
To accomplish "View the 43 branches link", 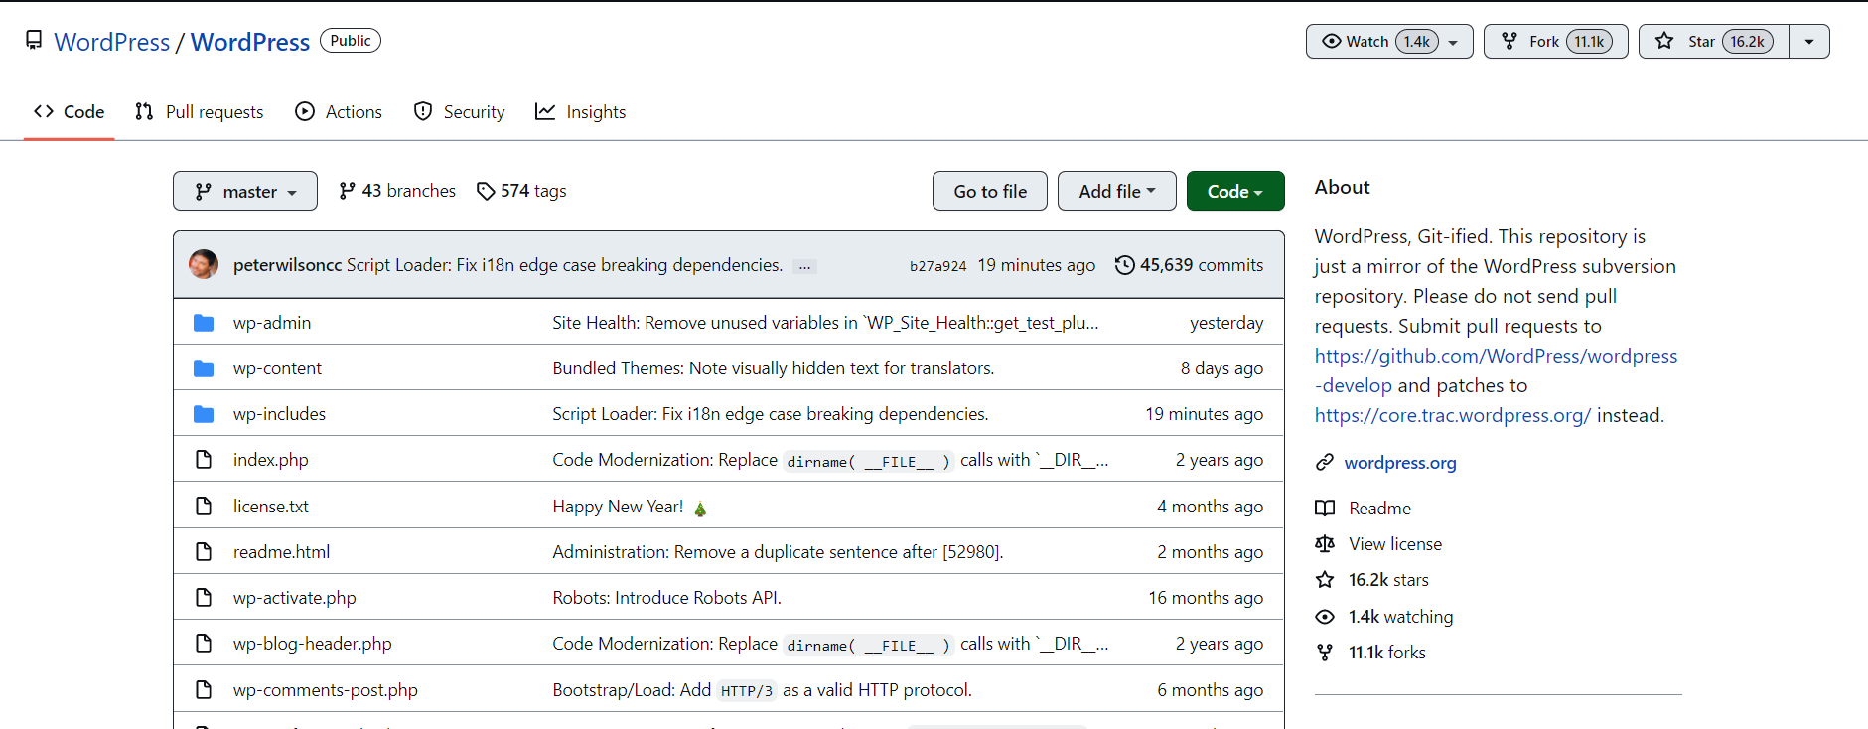I will click(397, 191).
